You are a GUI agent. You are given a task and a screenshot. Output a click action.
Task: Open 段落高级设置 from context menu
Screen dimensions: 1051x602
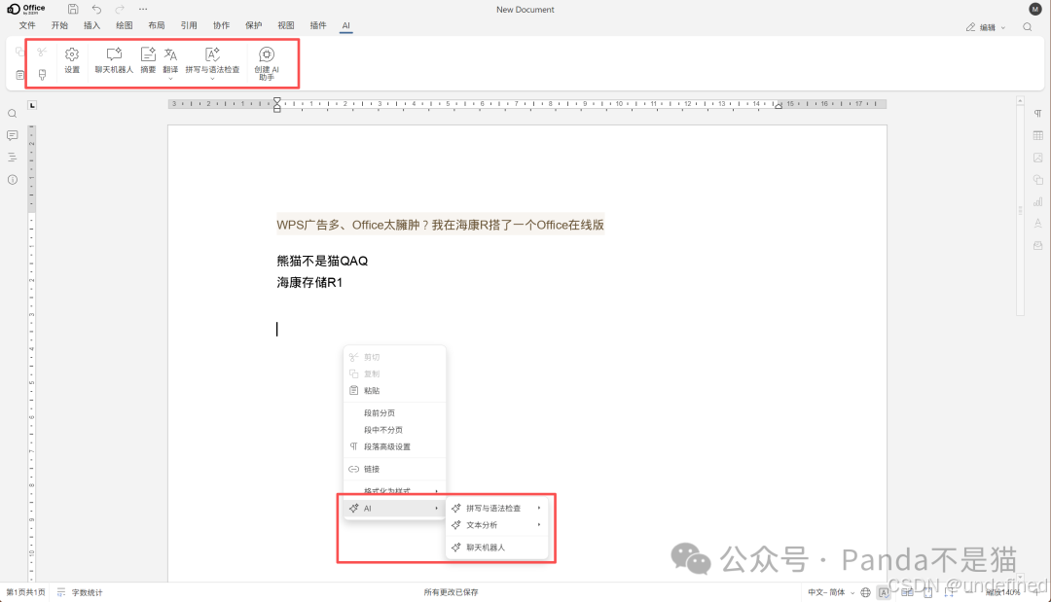tap(394, 446)
